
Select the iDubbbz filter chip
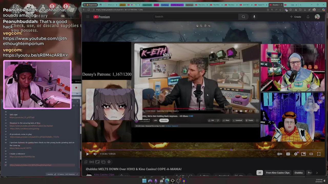tap(299, 173)
